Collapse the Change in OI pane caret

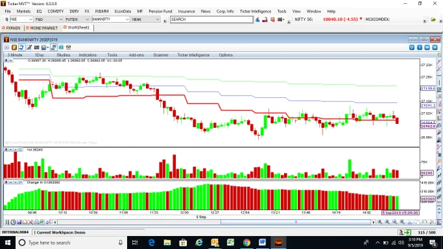[x=10, y=183]
